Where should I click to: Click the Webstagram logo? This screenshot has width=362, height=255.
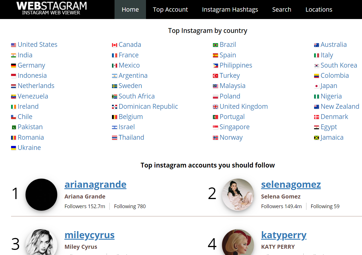(52, 8)
